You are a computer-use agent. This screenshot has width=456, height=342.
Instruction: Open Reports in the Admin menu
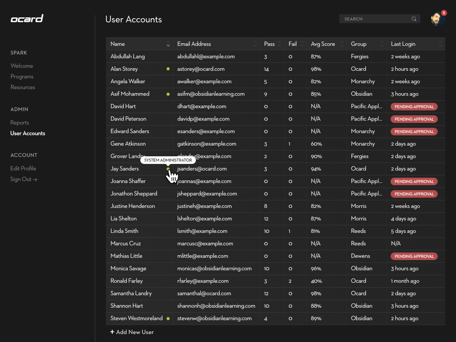click(20, 123)
